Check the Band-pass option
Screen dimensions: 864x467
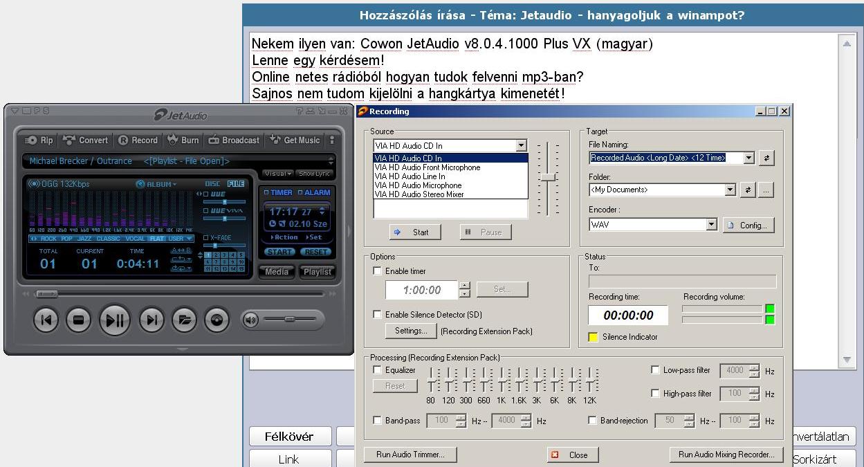pos(377,420)
